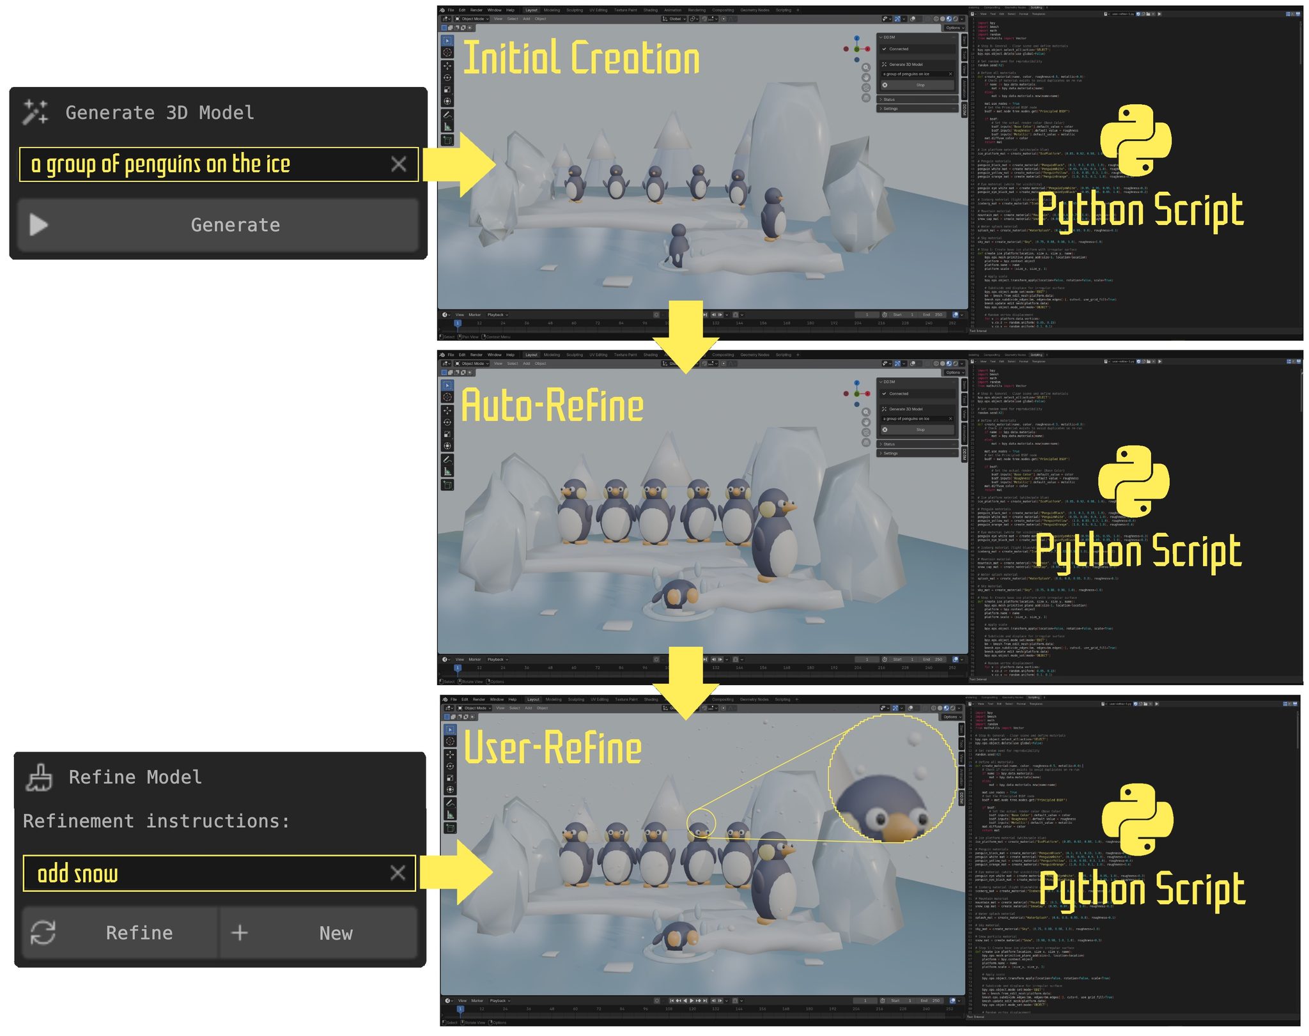Toggle the Connected checkmark in Initial Creation DD3M panel
The image size is (1309, 1036).
tap(884, 49)
